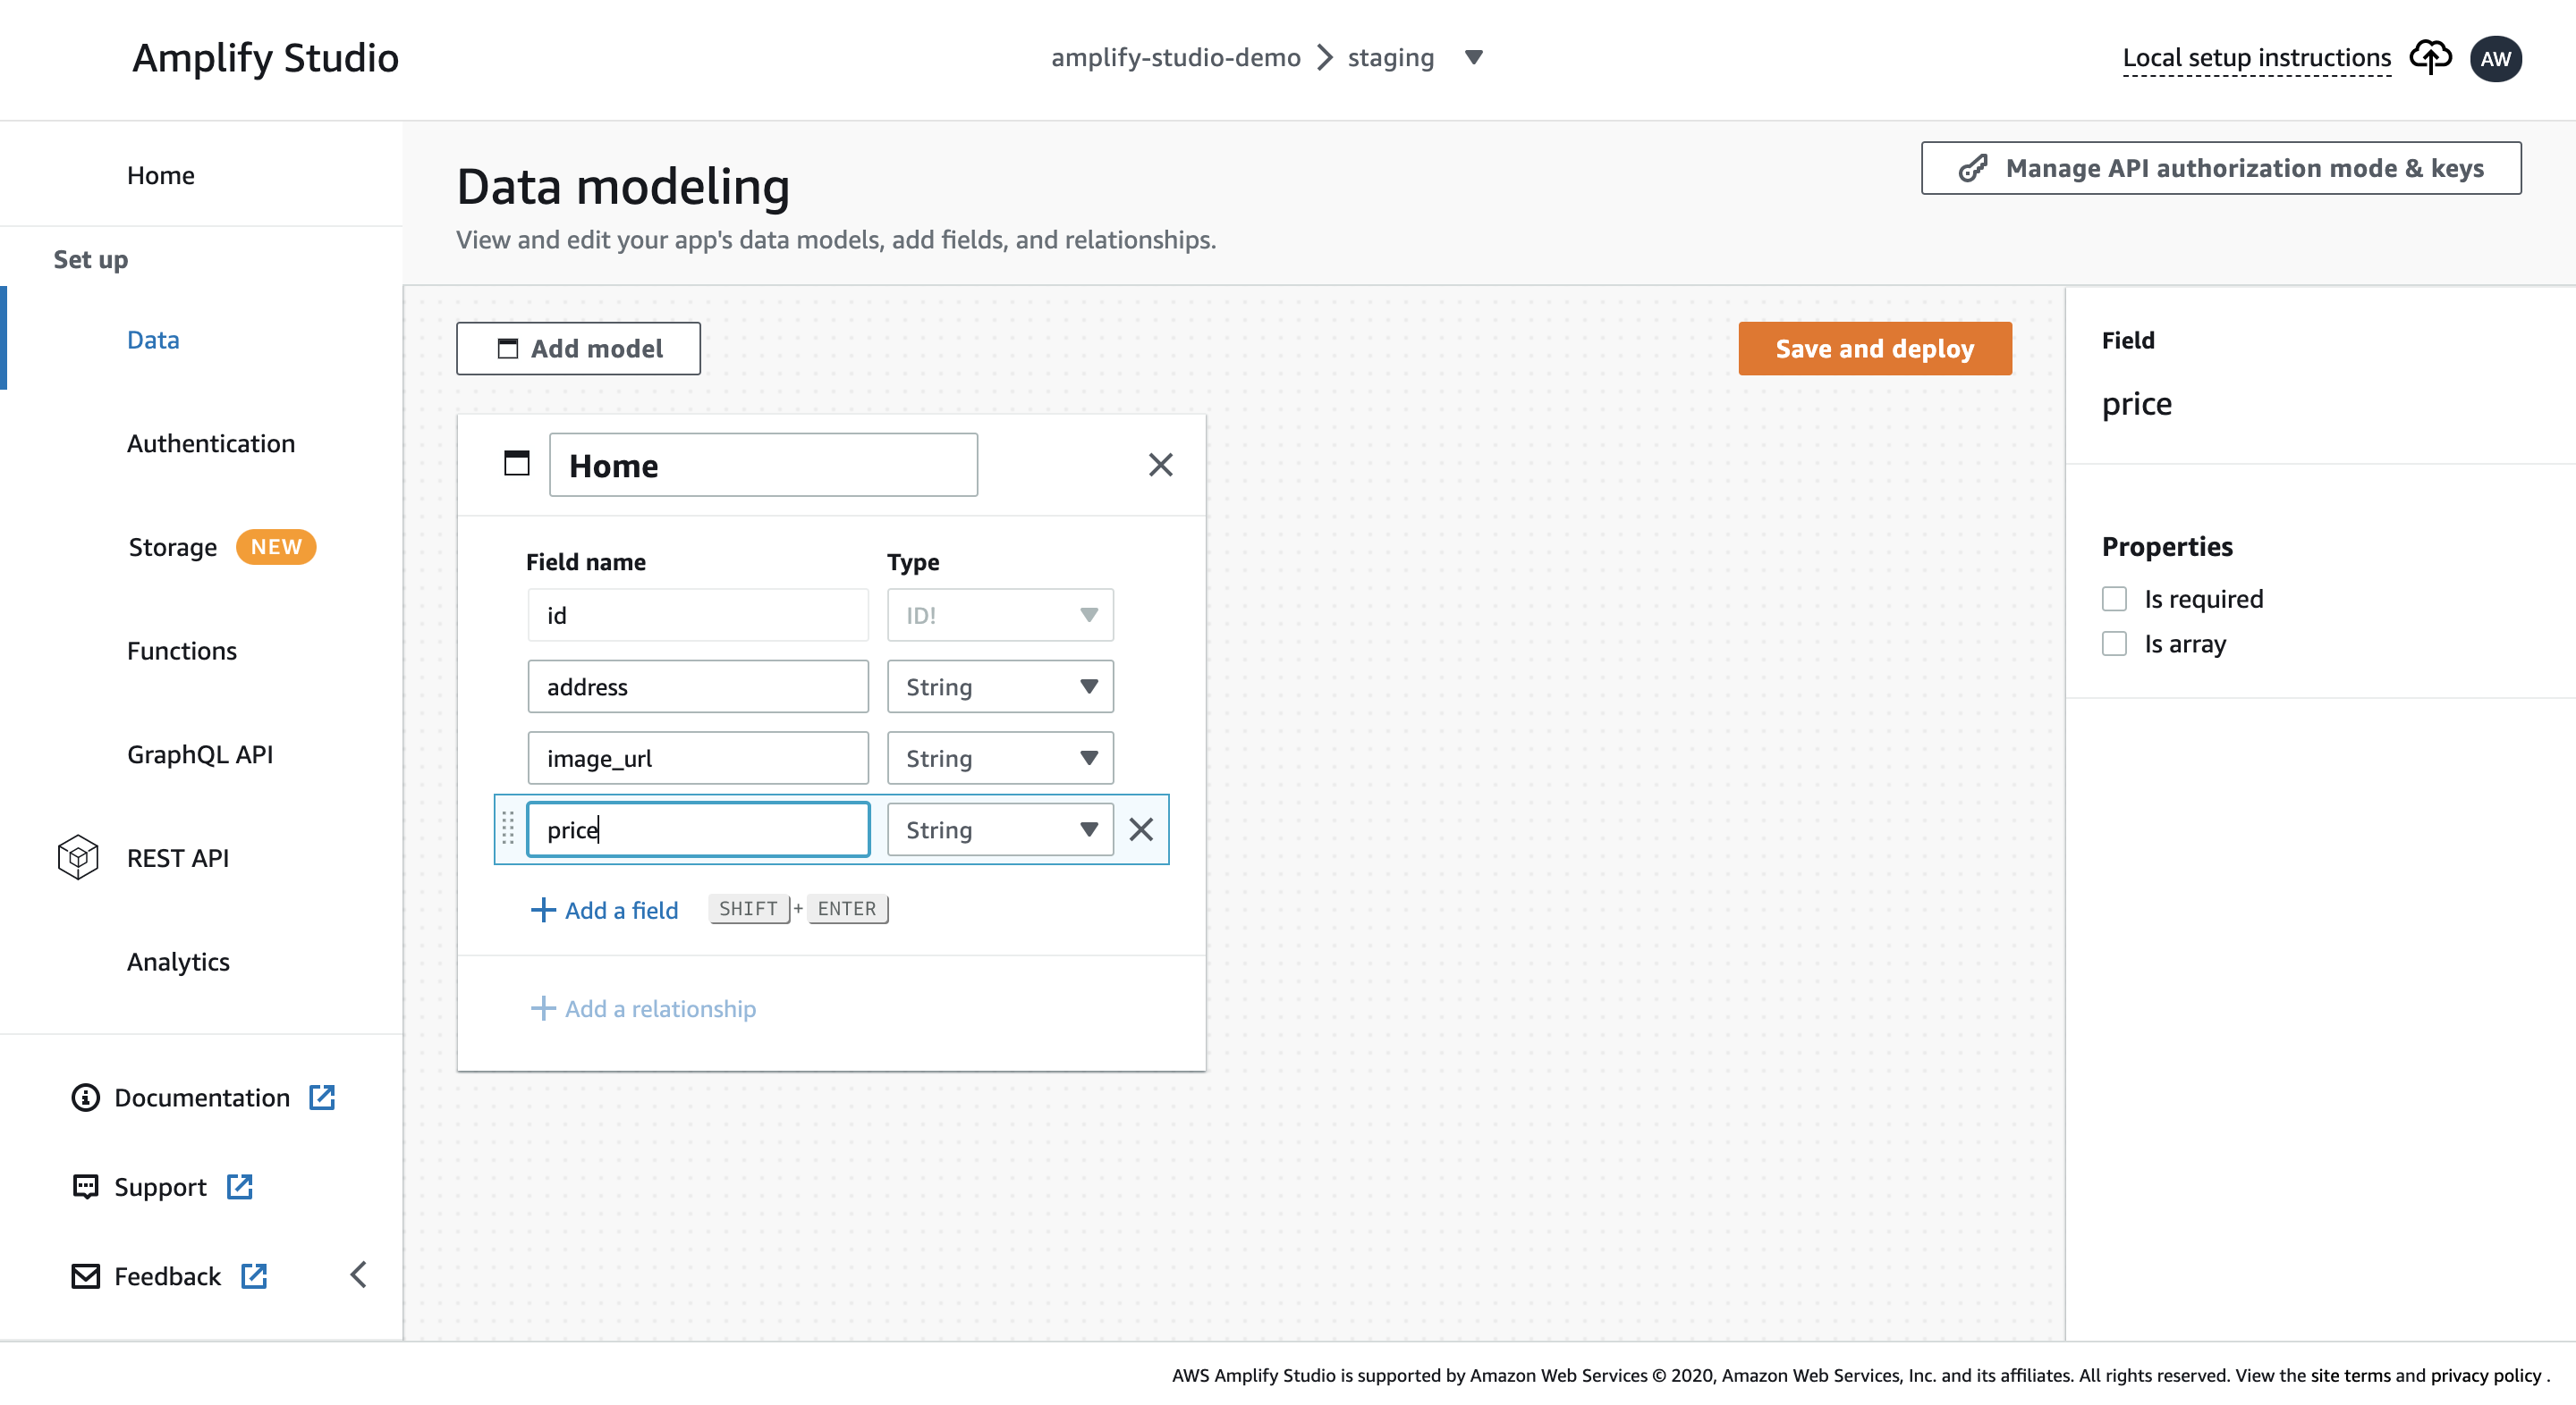Open Documentation external link icon
This screenshot has height=1405, width=2576.
[x=322, y=1097]
